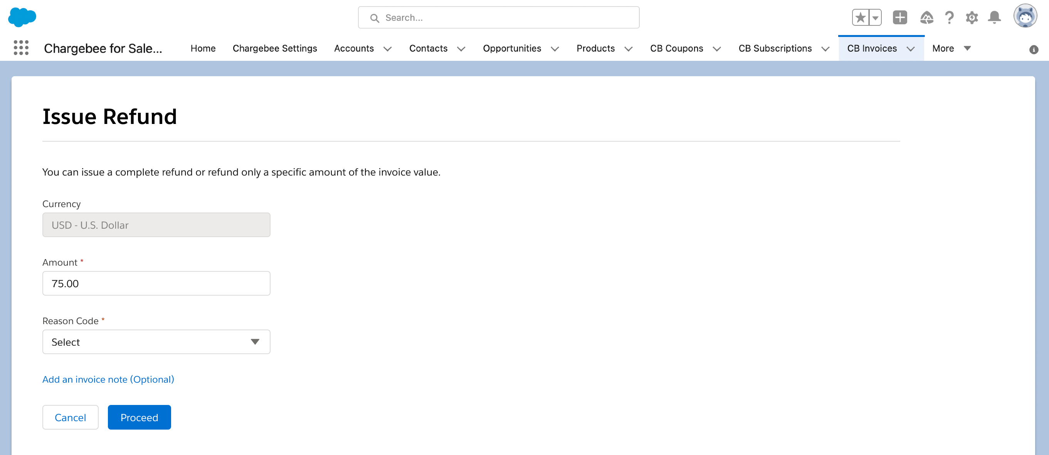Viewport: 1049px width, 455px height.
Task: Click the info icon at nav bar end
Action: pos(1034,50)
